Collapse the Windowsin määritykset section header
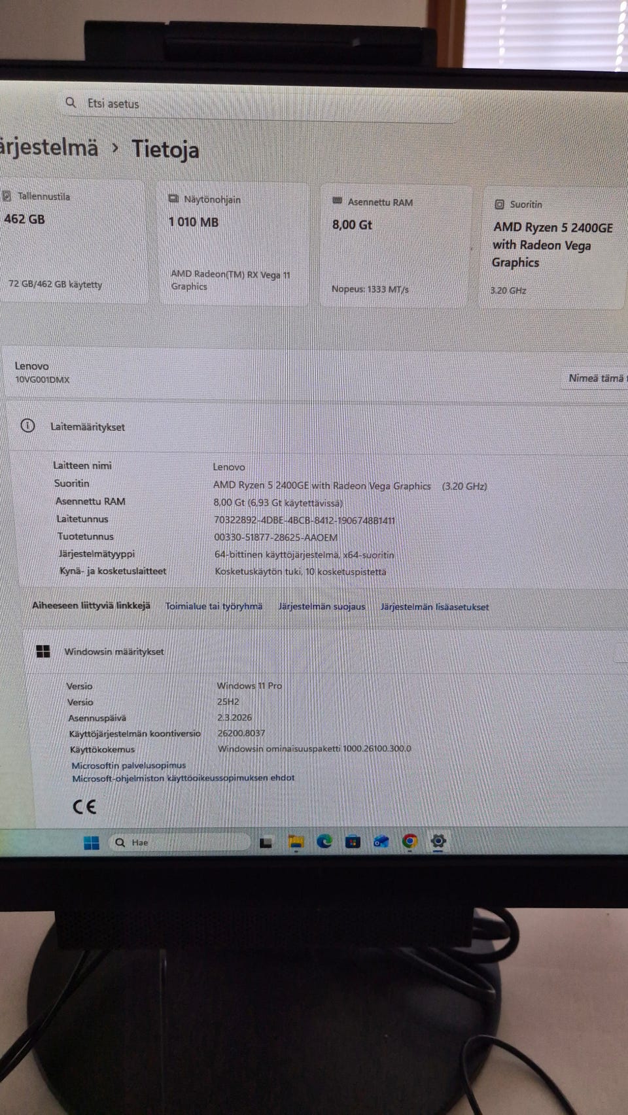Viewport: 628px width, 1115px height. [326, 651]
